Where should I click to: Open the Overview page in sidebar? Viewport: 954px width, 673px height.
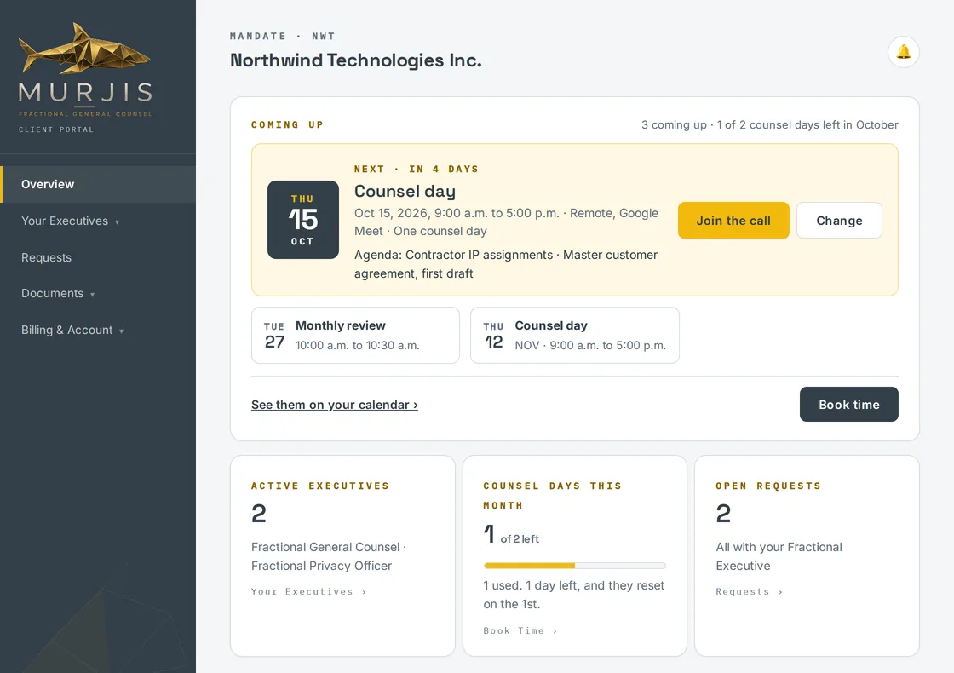[98, 184]
